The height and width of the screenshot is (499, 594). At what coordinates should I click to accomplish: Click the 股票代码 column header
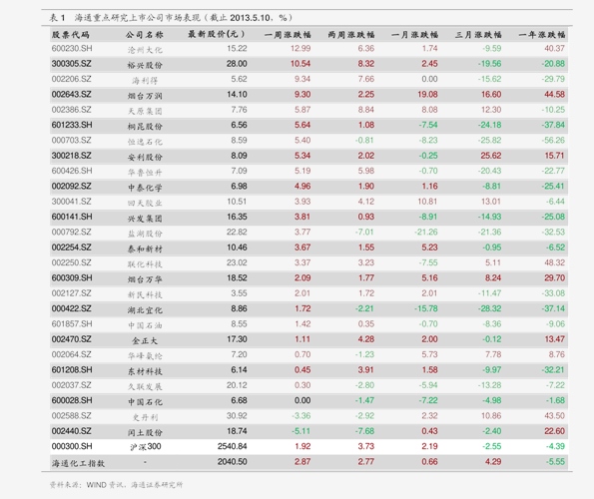(71, 35)
